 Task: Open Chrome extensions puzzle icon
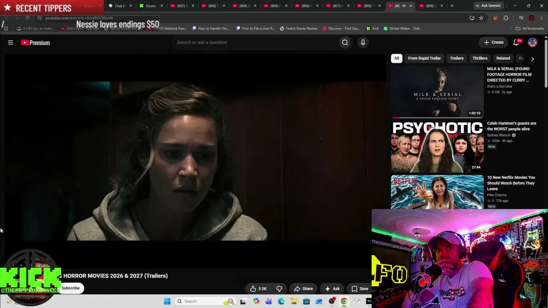tap(506, 18)
